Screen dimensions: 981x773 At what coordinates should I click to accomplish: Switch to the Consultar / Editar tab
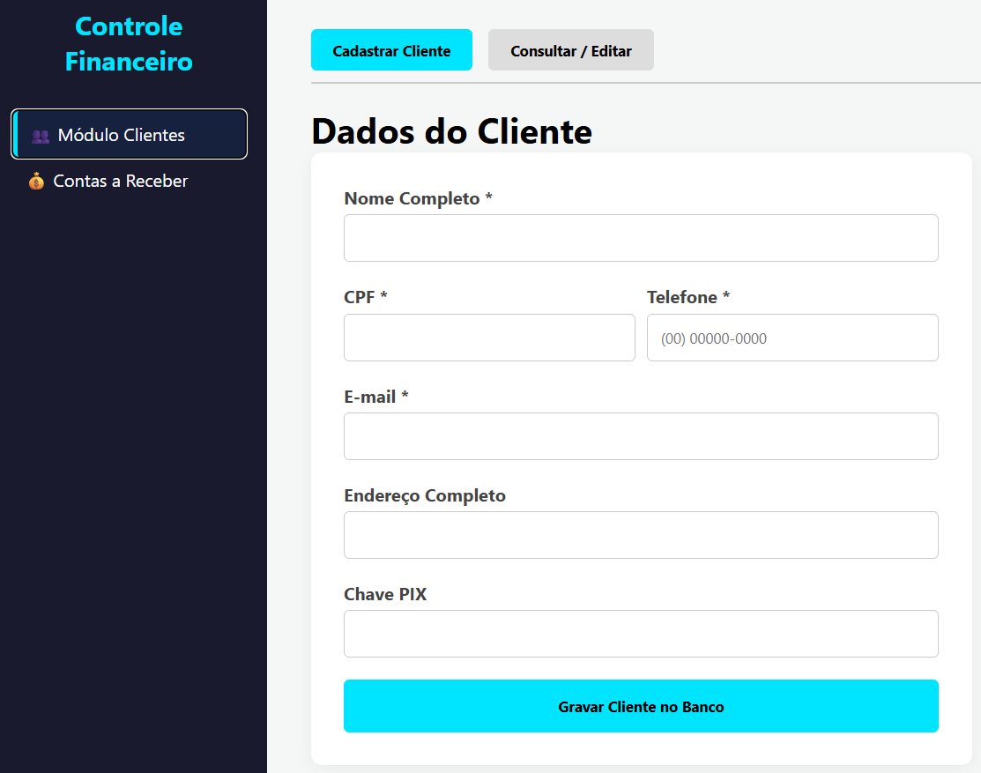click(570, 50)
